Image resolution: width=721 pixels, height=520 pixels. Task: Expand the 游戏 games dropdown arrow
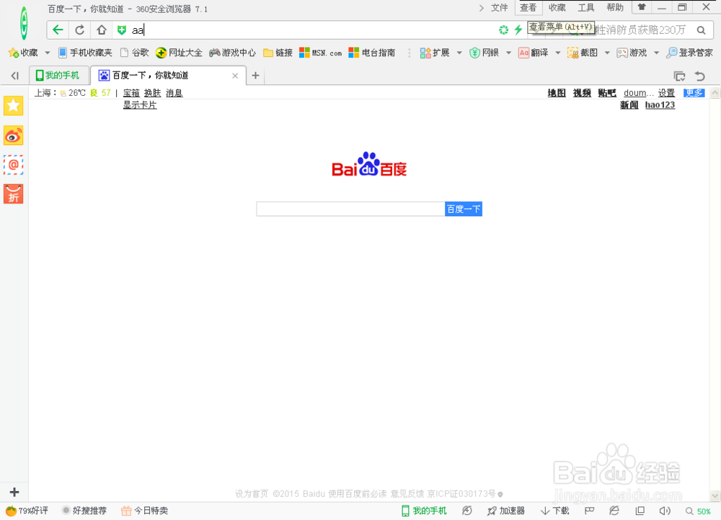656,53
